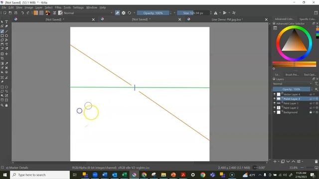Open the Settings menu
This screenshot has width=319, height=179.
78,7
